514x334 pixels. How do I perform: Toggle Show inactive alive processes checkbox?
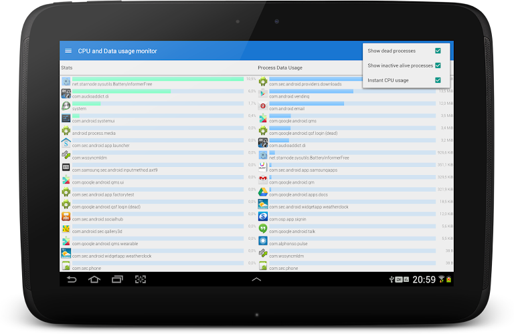pos(438,65)
